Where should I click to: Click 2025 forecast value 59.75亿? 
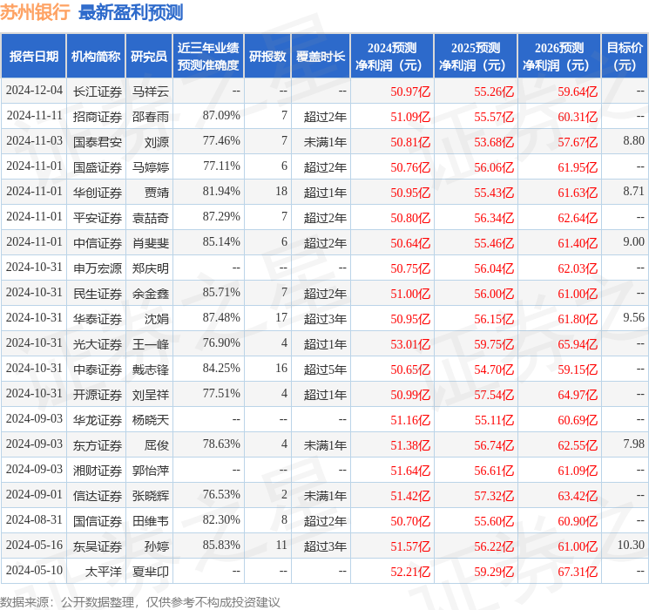494,344
